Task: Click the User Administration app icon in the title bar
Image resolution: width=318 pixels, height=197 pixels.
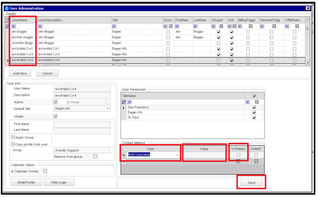Action: [x=7, y=8]
